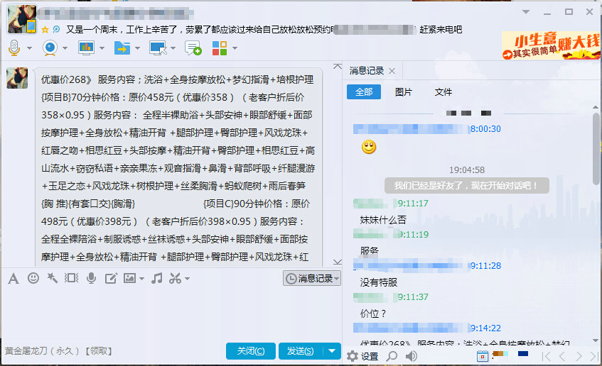Open remote desktop control icon
This screenshot has height=366, width=602.
158,48
